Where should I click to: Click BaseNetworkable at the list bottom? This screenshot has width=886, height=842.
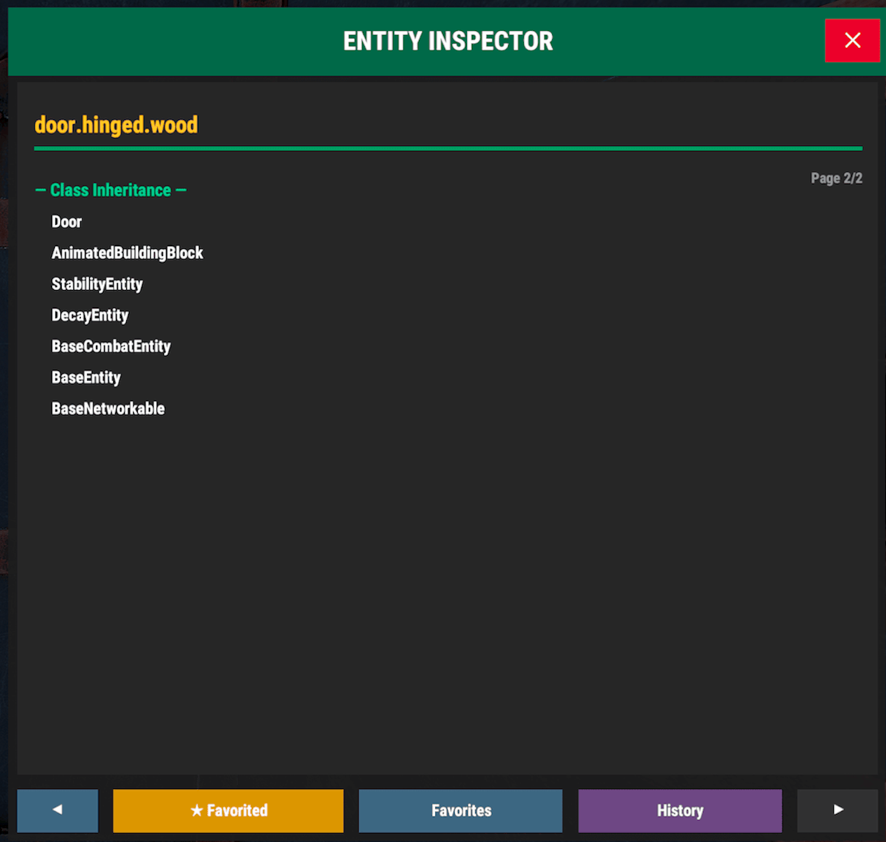108,409
